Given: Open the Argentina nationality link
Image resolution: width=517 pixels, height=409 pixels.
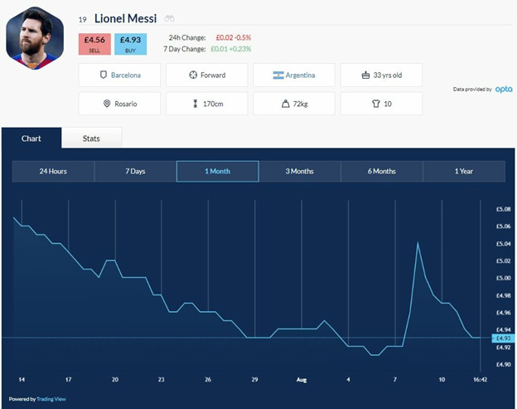Looking at the screenshot, I should pyautogui.click(x=300, y=75).
